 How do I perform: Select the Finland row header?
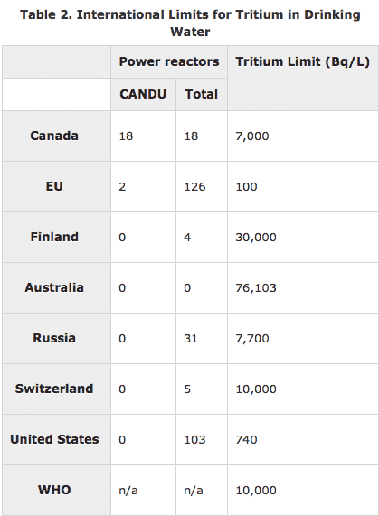54,238
